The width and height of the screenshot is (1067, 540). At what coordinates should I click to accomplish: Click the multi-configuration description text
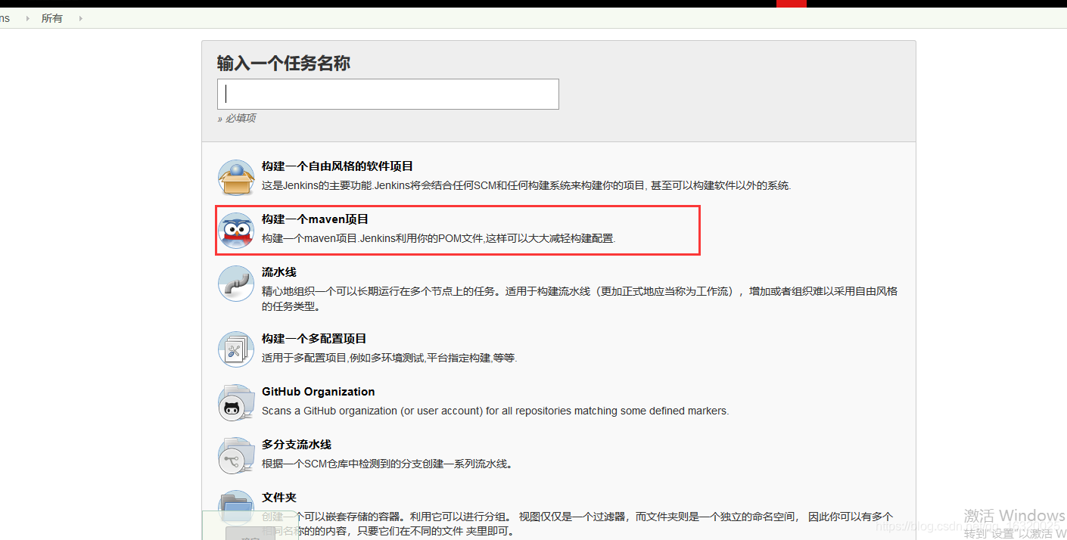click(390, 358)
